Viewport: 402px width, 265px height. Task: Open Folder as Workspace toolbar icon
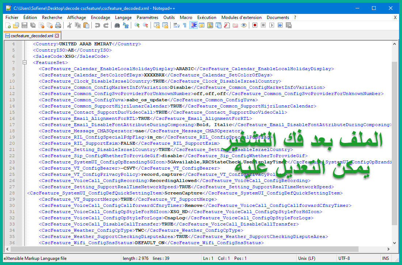(235, 25)
